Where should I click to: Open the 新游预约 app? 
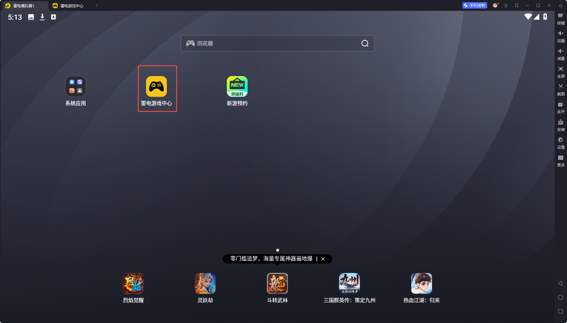tap(237, 87)
